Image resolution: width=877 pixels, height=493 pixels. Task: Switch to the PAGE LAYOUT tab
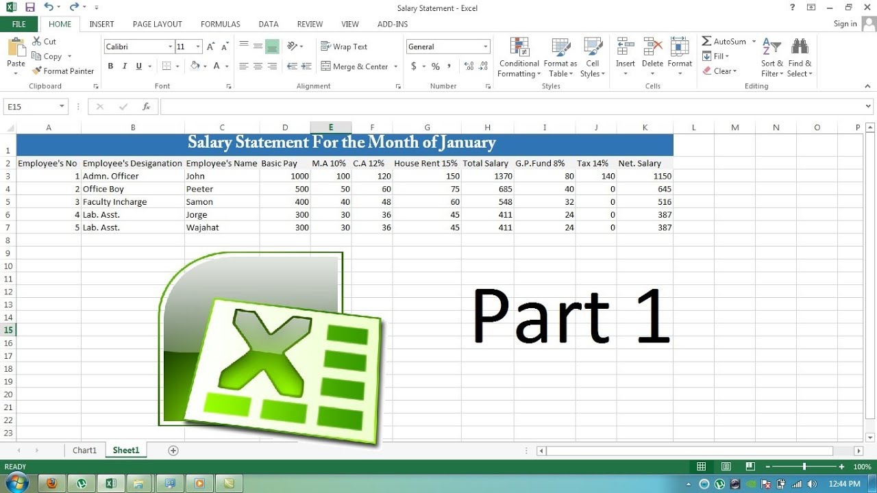[158, 24]
